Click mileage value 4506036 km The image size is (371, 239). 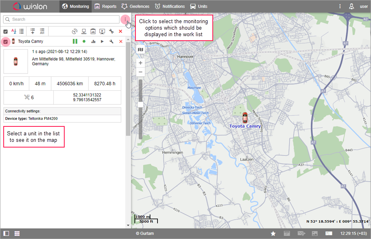pos(70,84)
